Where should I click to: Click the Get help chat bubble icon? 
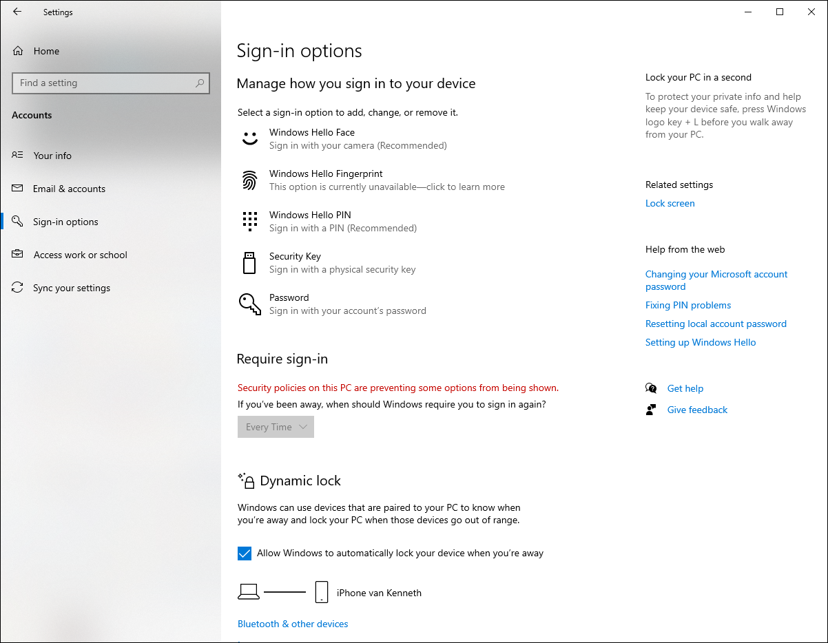coord(651,388)
